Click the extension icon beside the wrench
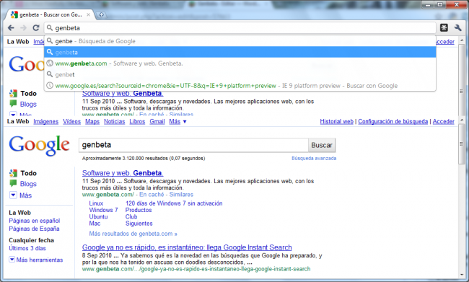The height and width of the screenshot is (282, 469). [x=444, y=28]
